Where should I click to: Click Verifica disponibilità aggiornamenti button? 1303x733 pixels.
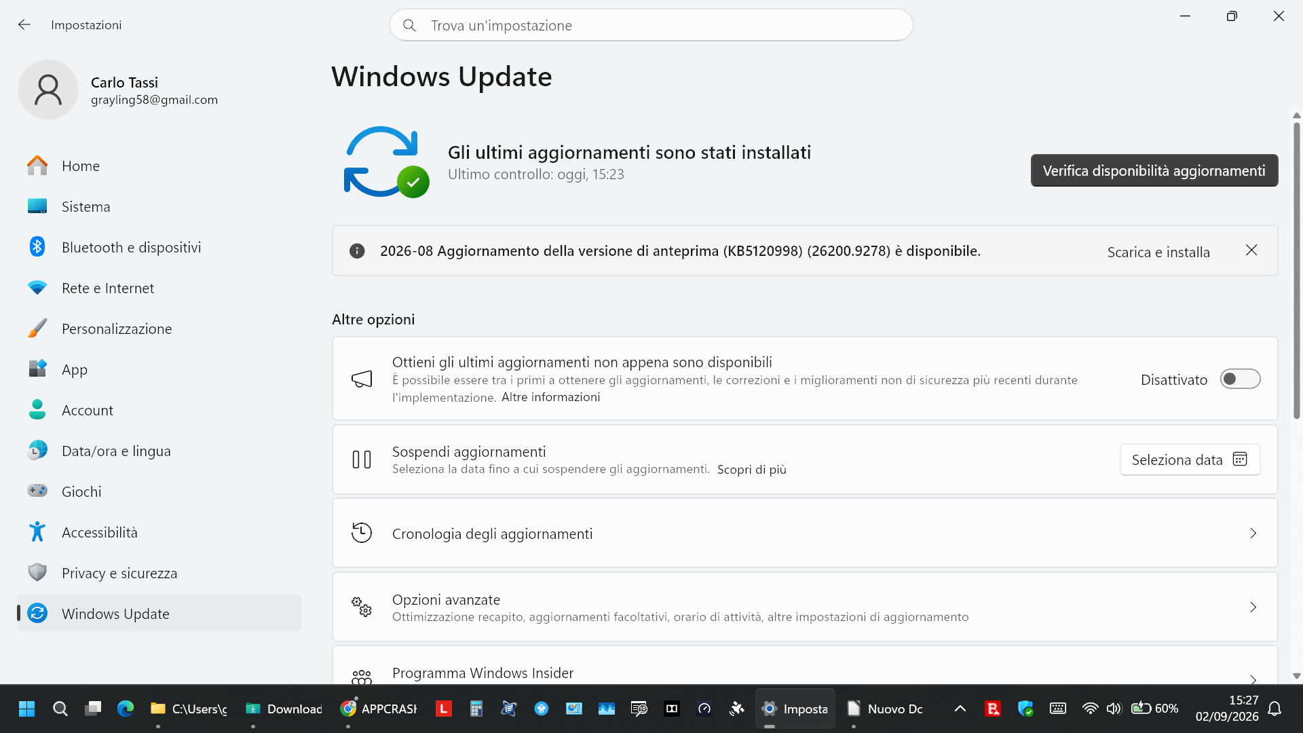click(1154, 170)
